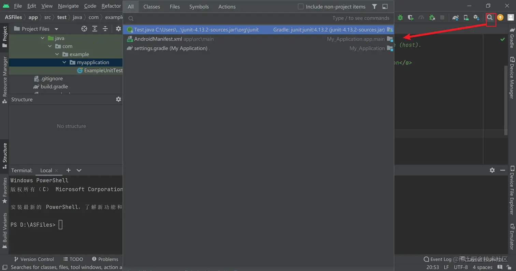Switch to the Actions search tab

[x=227, y=6]
